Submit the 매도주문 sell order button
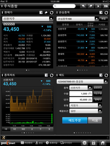 tap(75, 120)
